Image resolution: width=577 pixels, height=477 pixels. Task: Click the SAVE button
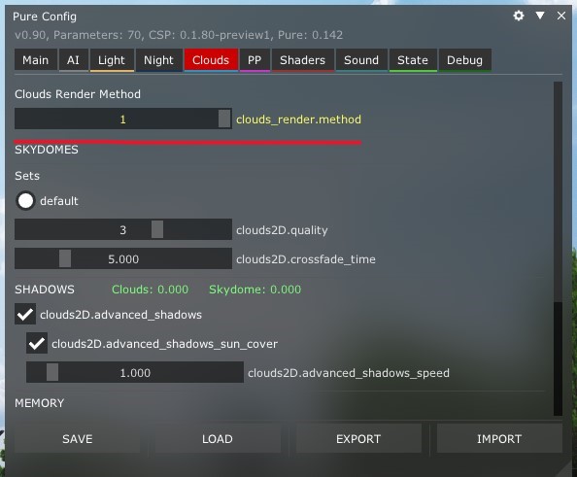coord(78,439)
